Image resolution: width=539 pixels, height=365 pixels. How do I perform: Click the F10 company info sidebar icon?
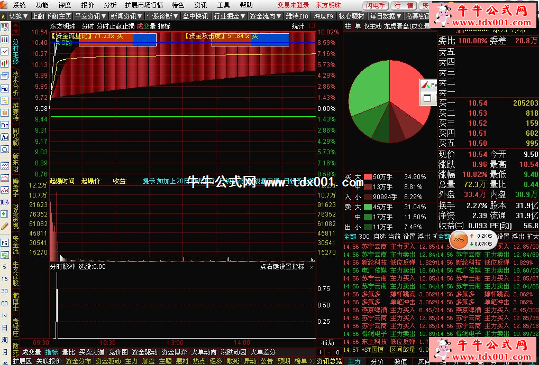[5, 88]
